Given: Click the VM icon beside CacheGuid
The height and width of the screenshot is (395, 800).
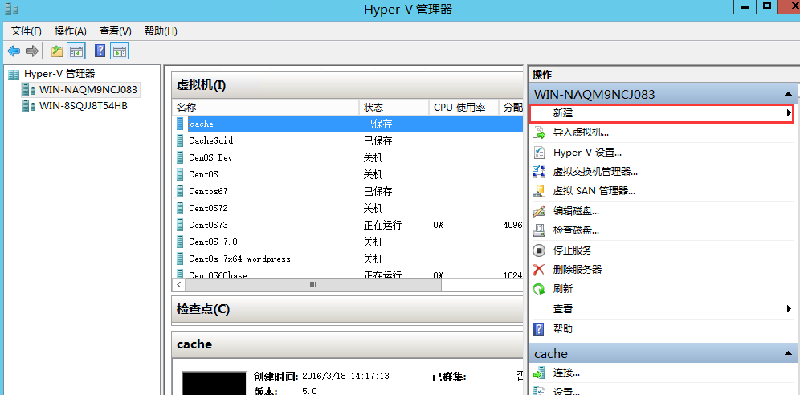Looking at the screenshot, I should click(x=180, y=140).
